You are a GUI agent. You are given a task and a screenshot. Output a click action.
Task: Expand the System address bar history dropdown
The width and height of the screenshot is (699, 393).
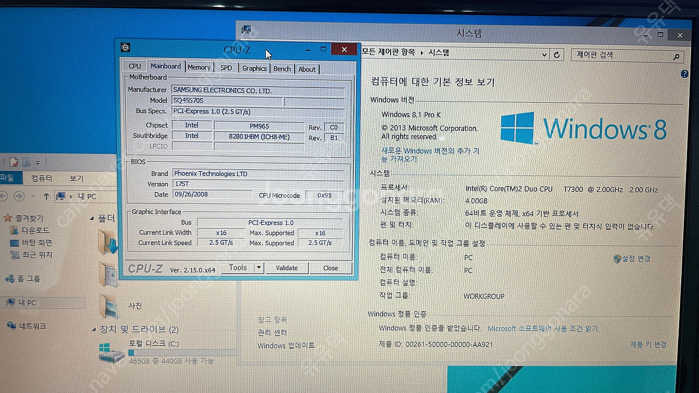click(544, 54)
